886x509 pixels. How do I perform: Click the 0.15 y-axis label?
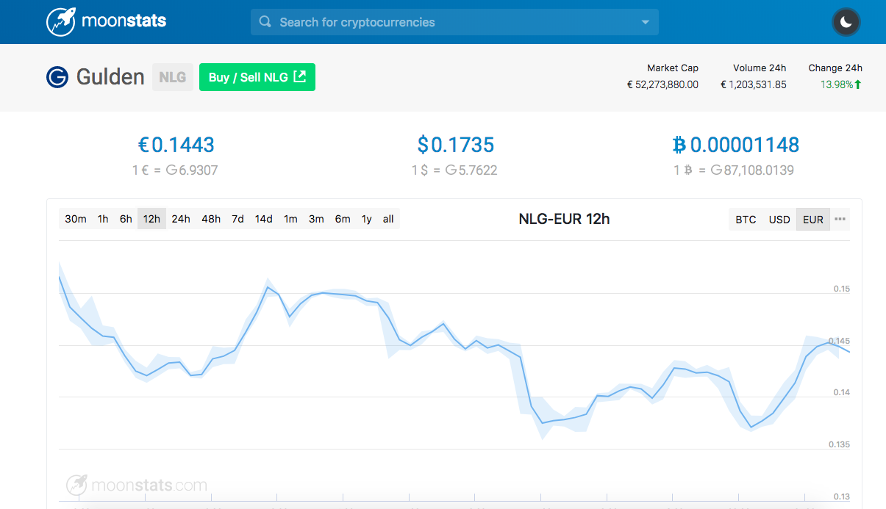pos(841,289)
